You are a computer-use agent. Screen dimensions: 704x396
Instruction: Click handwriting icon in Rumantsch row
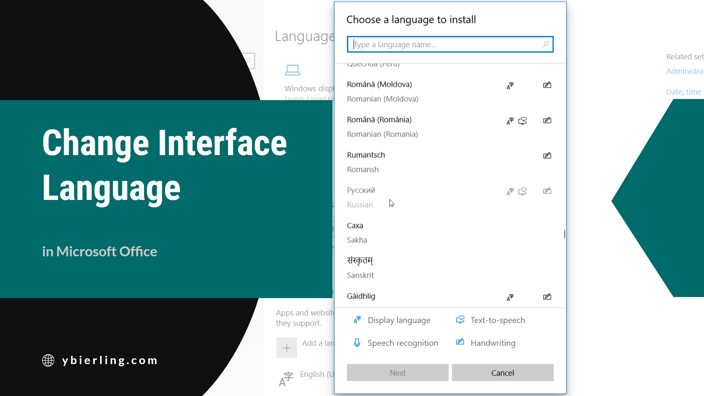tap(547, 155)
